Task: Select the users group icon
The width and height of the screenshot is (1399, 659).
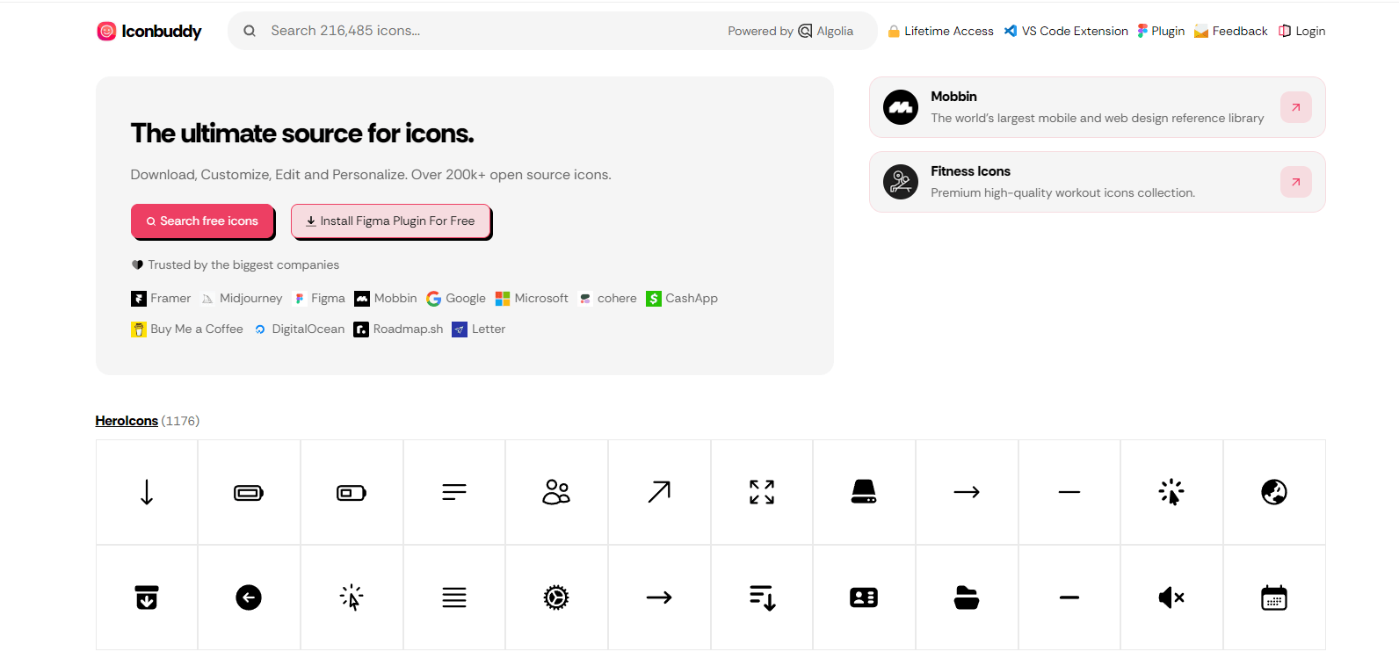Action: click(x=556, y=492)
